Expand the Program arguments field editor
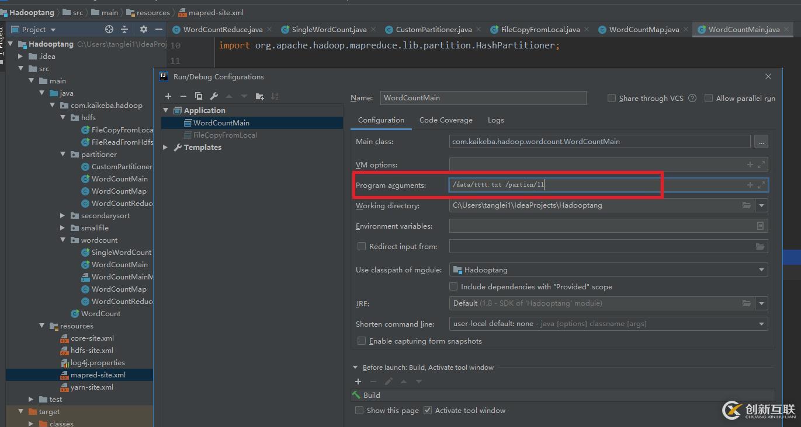 pyautogui.click(x=761, y=185)
